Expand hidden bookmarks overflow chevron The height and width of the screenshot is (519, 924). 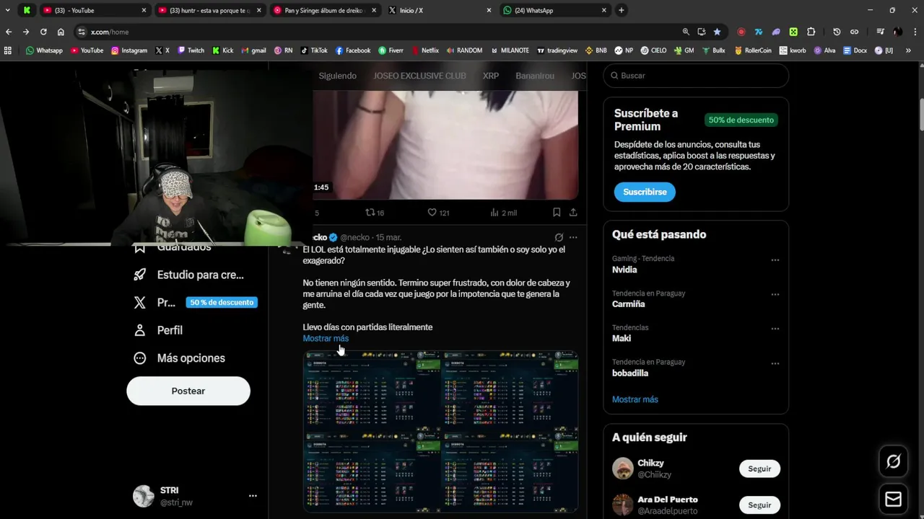(x=907, y=50)
